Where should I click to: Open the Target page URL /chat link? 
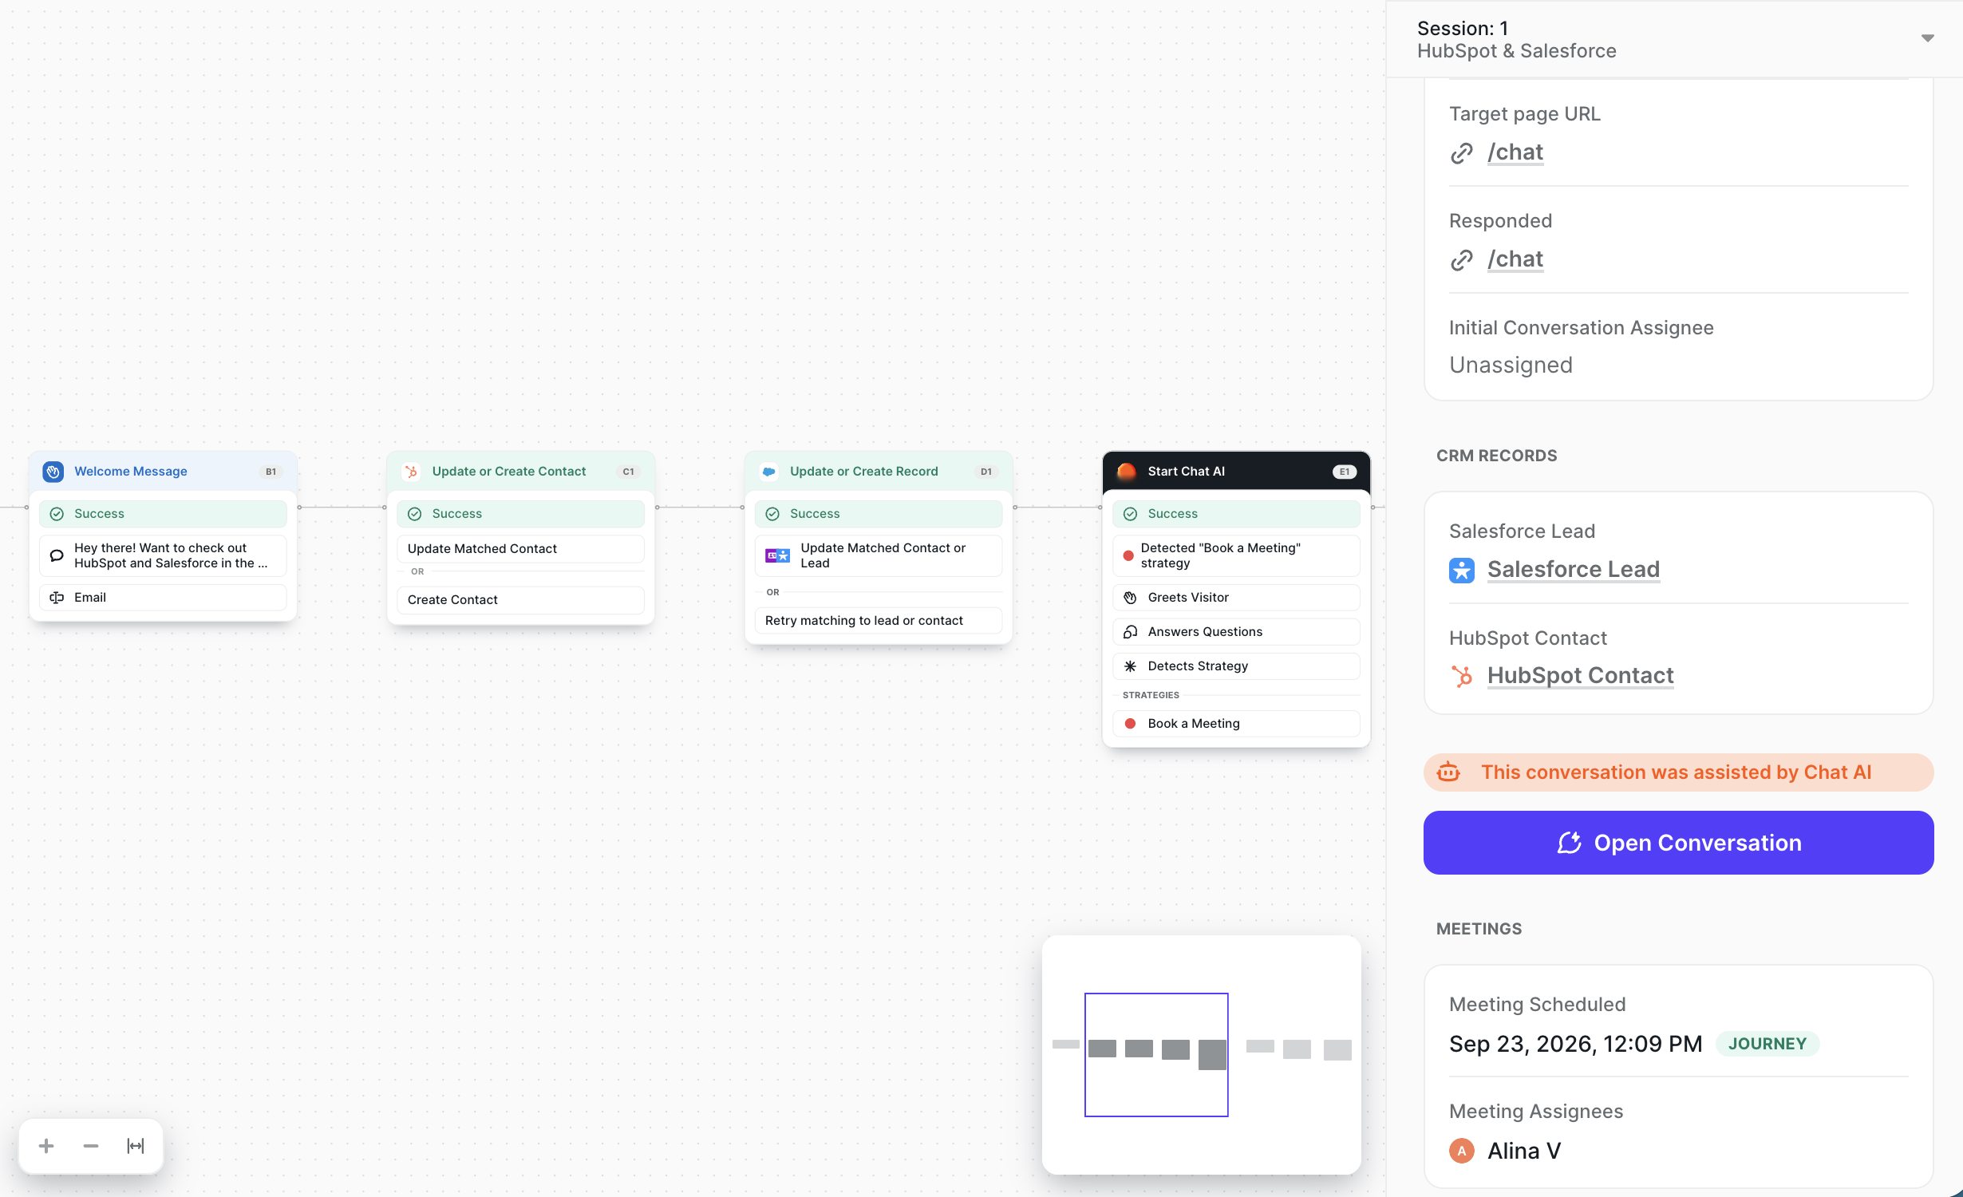click(1515, 152)
